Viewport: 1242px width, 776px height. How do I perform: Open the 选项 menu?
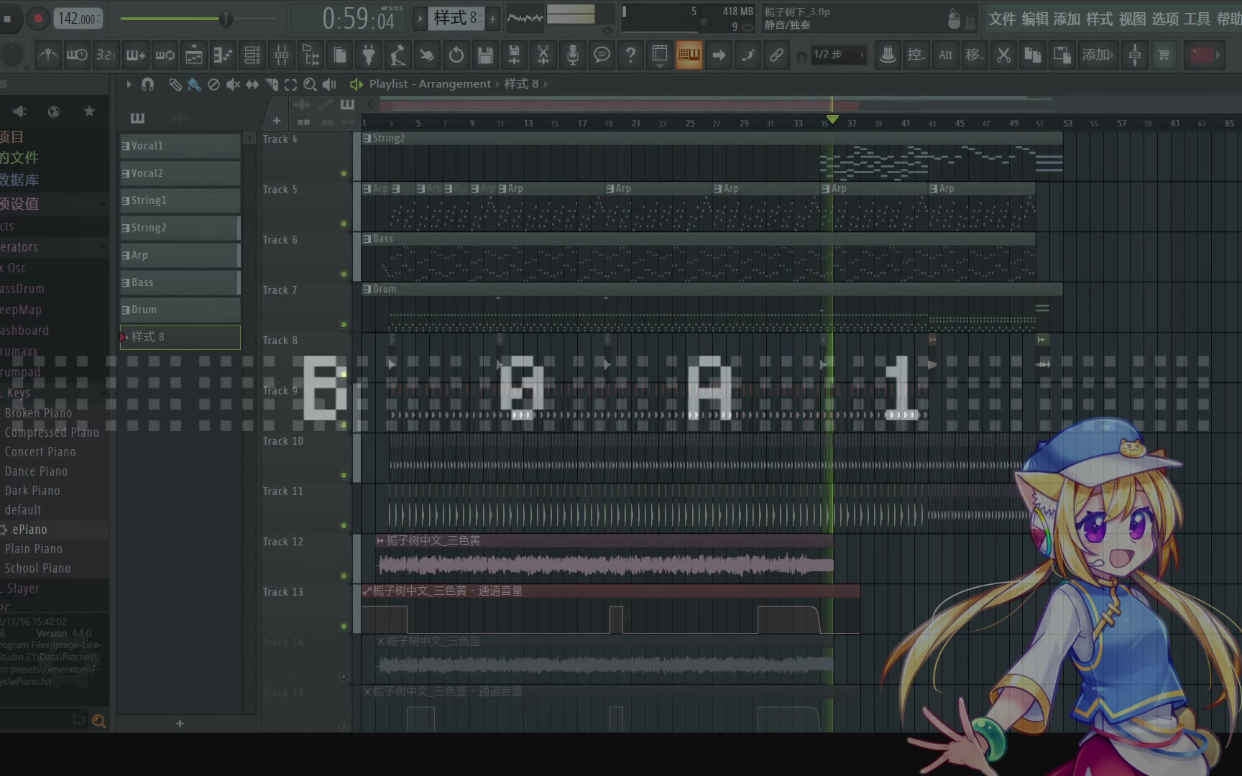click(x=1165, y=19)
